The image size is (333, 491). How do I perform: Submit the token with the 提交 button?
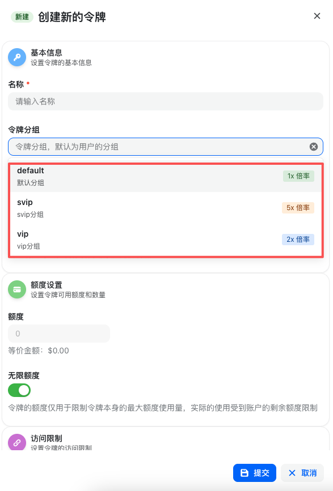254,473
